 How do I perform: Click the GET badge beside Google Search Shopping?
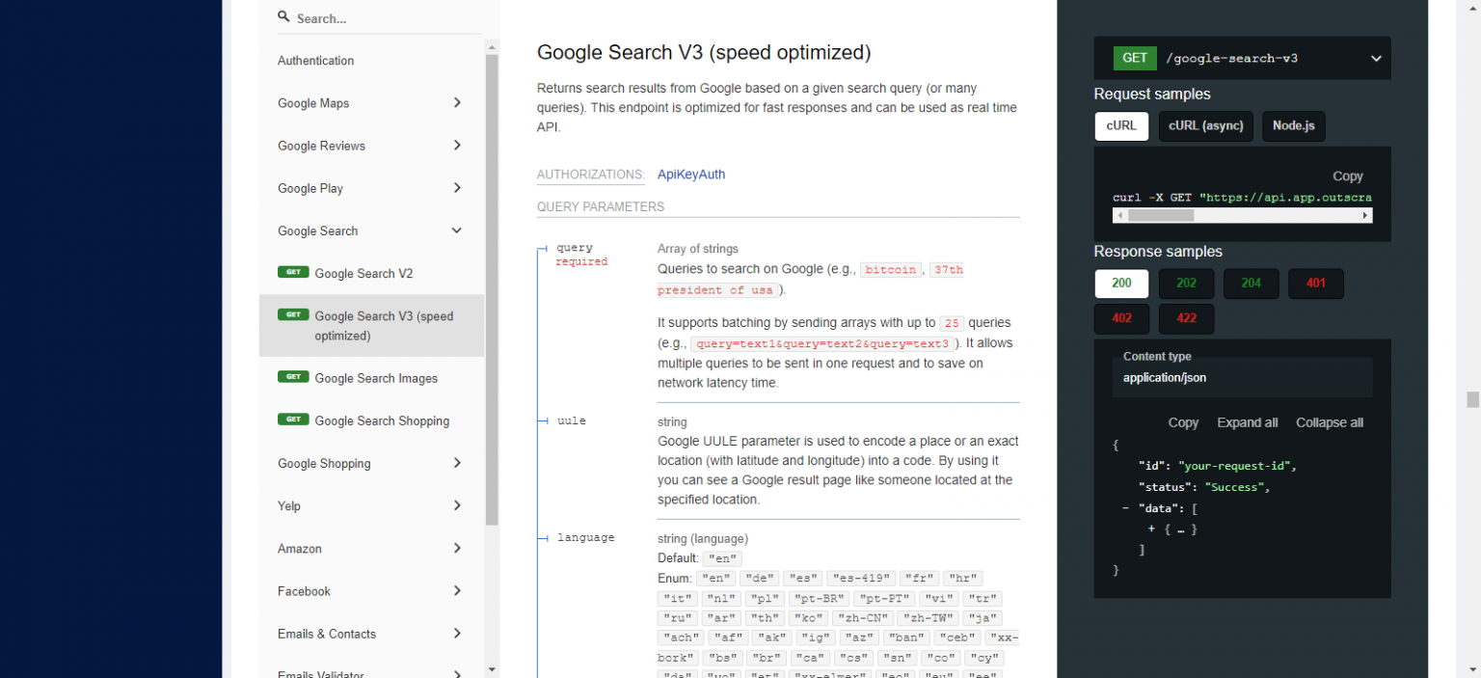[x=293, y=420]
